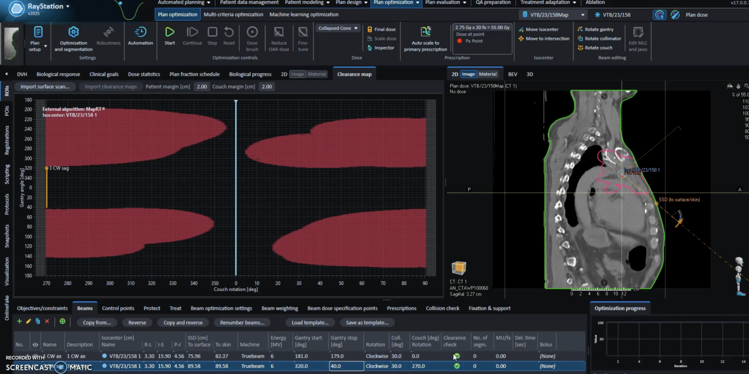Click Optimization and segmentation gear icon
This screenshot has width=749, height=374.
74,33
